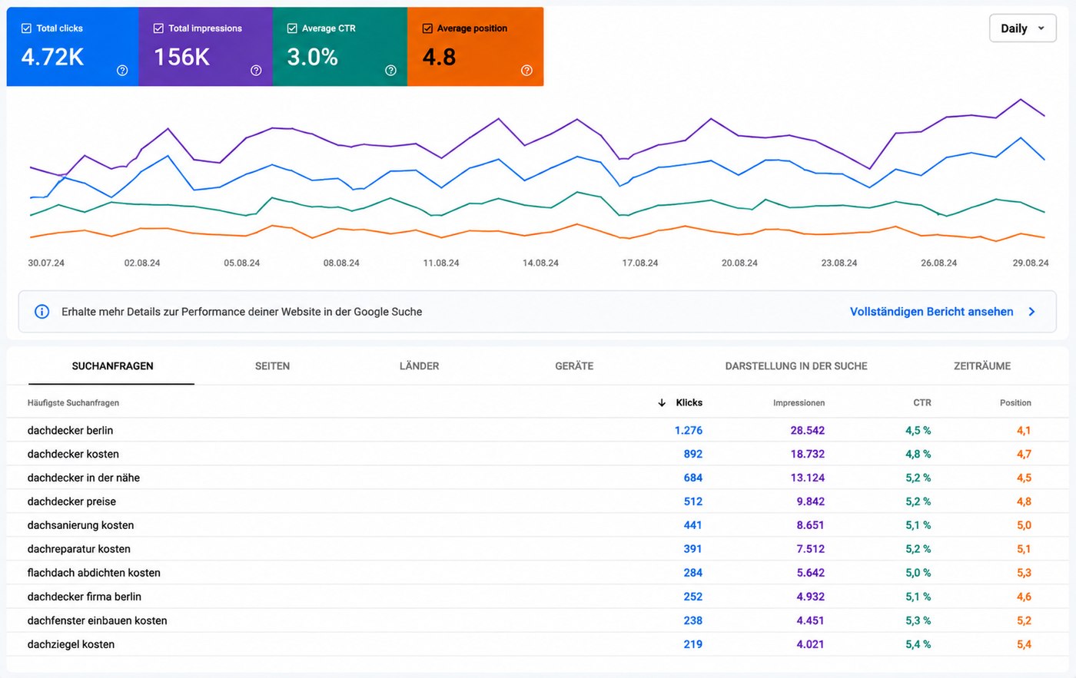Click the position value 5,3
This screenshot has width=1076, height=678.
point(1024,574)
